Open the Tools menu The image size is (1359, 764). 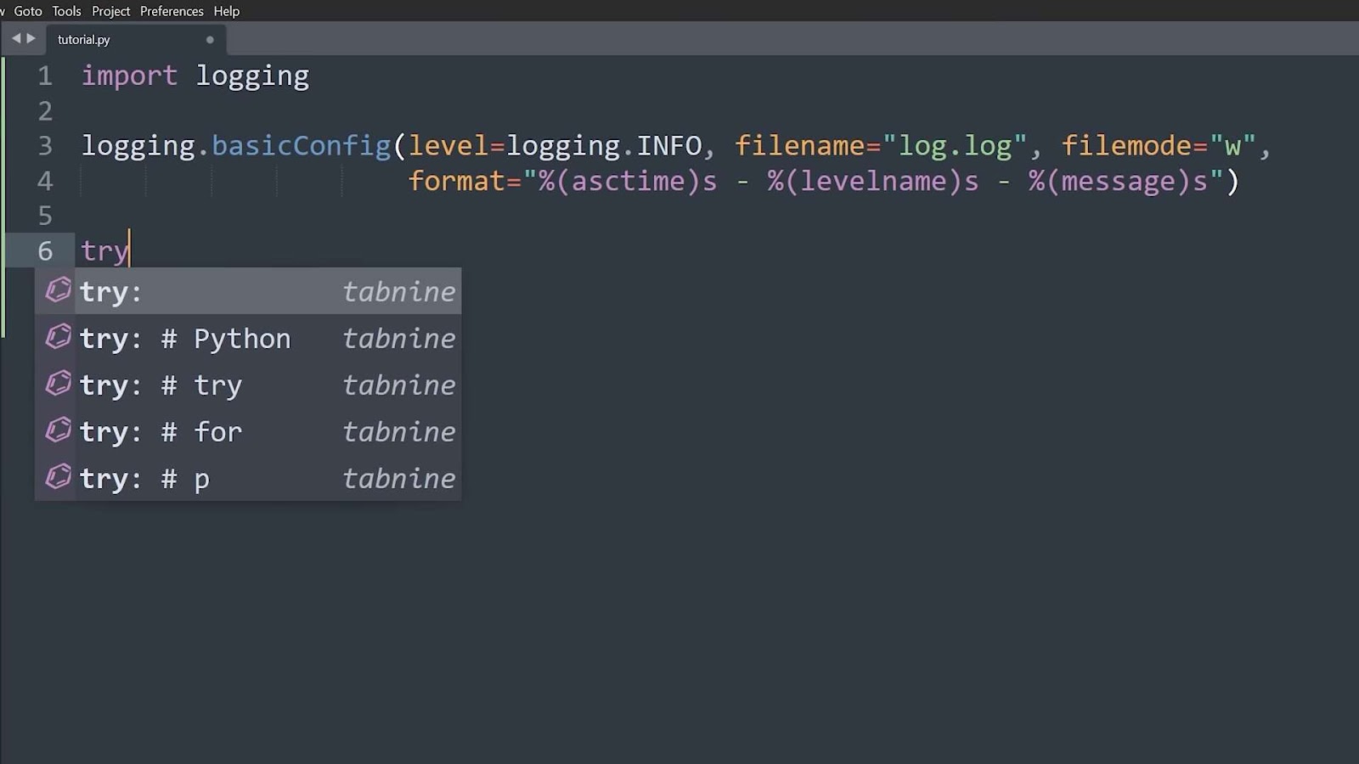coord(65,11)
